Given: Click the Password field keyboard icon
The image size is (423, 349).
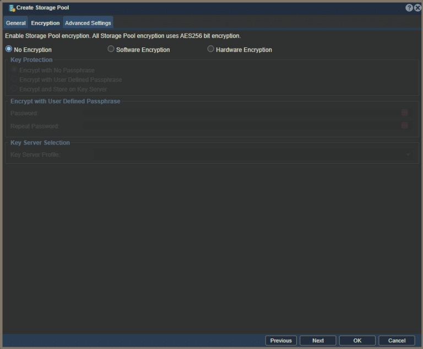Looking at the screenshot, I should (404, 112).
